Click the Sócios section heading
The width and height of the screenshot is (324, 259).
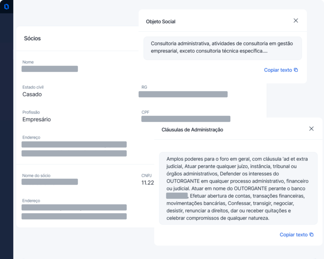[x=33, y=38]
